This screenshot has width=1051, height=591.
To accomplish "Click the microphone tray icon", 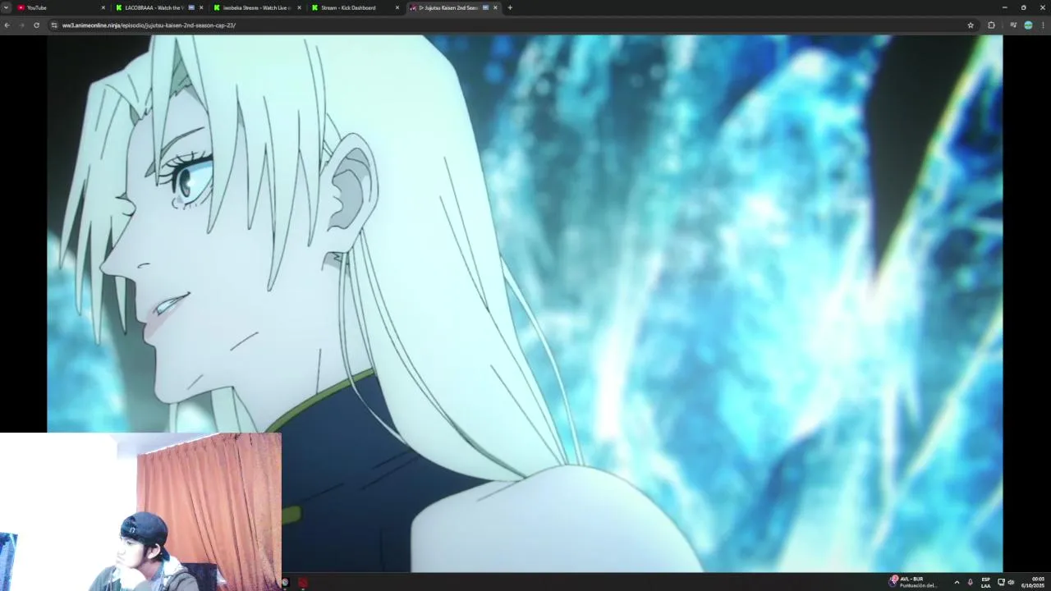I will [x=971, y=582].
